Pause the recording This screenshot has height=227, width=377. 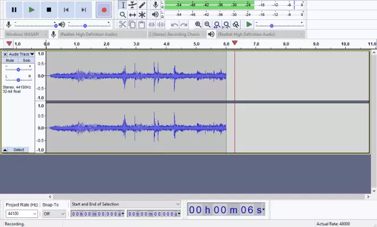(x=14, y=10)
